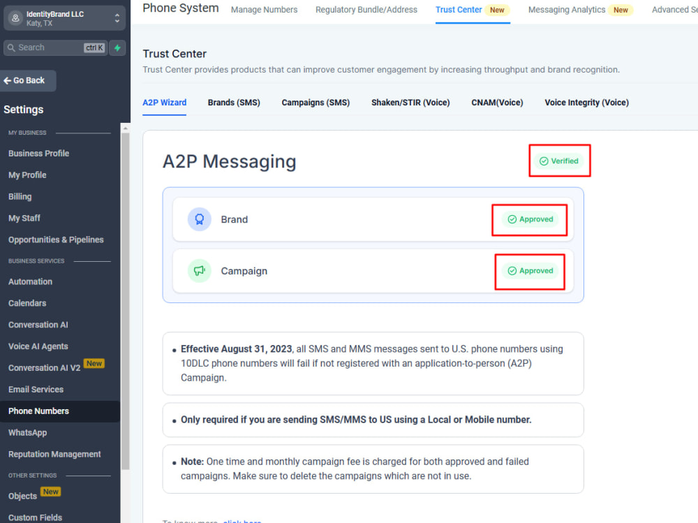Image resolution: width=698 pixels, height=523 pixels.
Task: Click the Brand ribbon badge icon
Action: click(x=200, y=219)
